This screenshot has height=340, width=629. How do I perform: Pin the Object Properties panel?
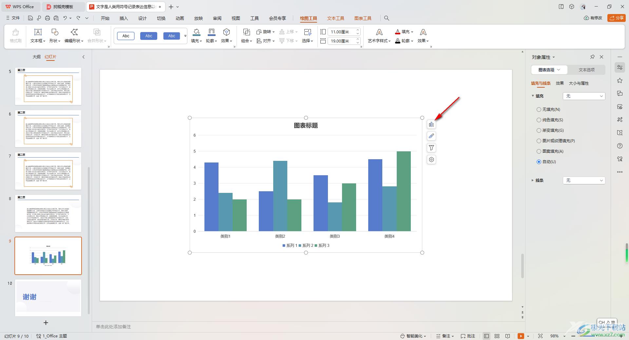[592, 57]
